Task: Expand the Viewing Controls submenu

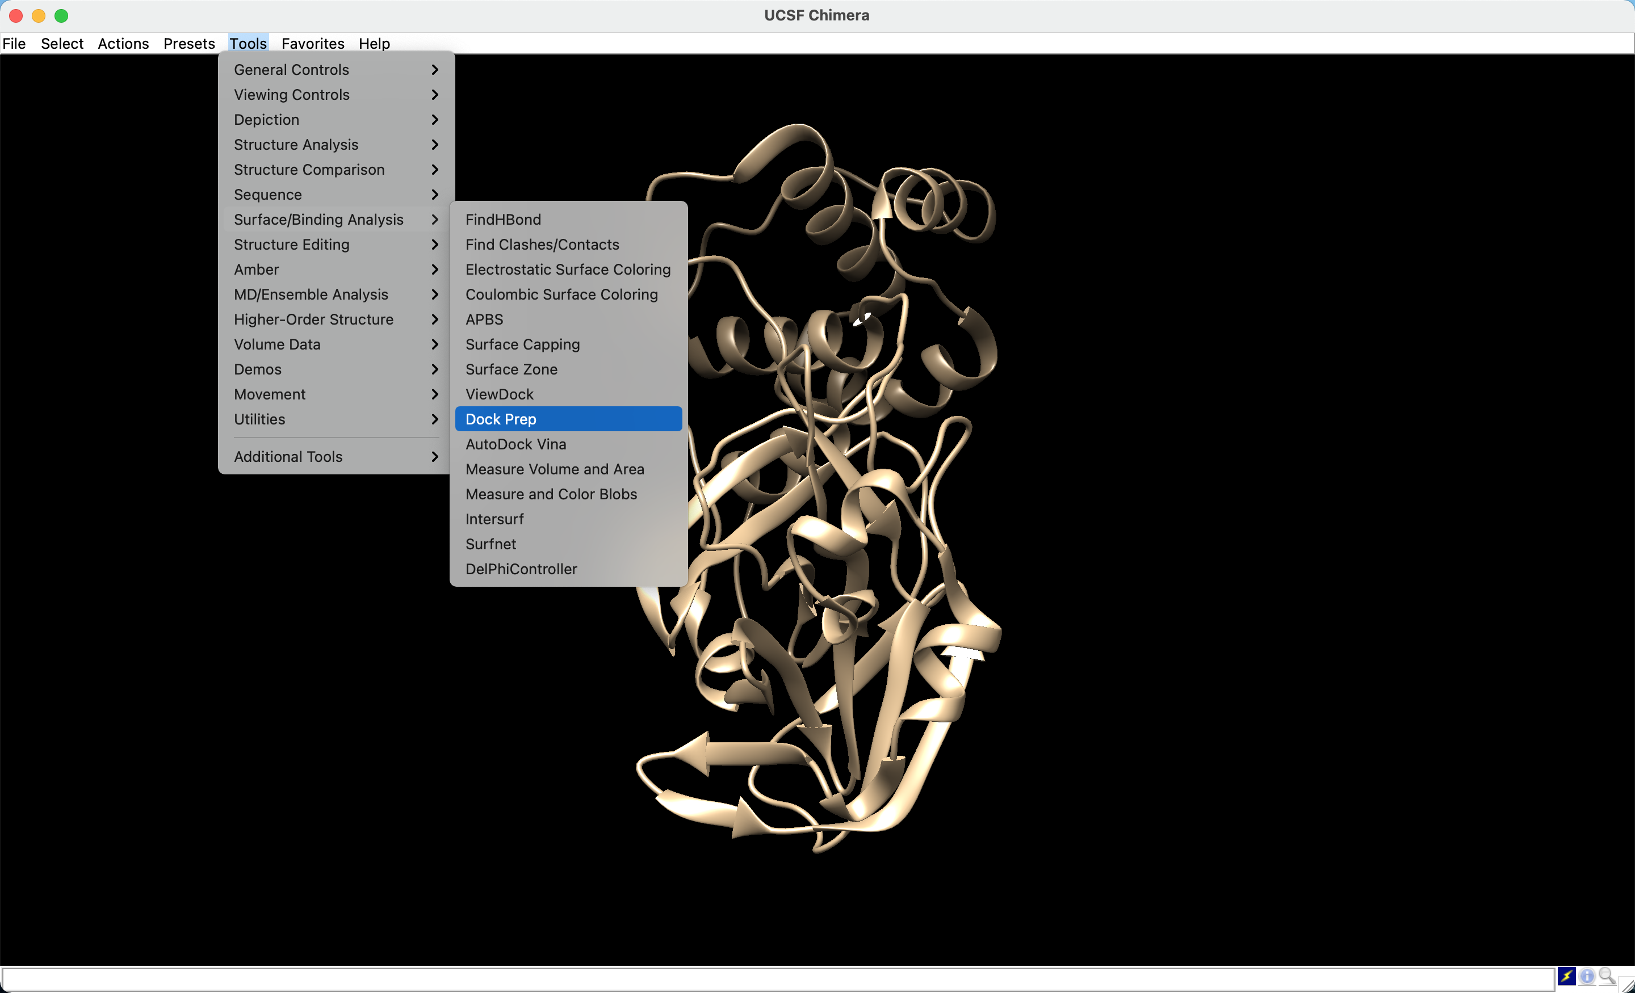Action: point(337,95)
